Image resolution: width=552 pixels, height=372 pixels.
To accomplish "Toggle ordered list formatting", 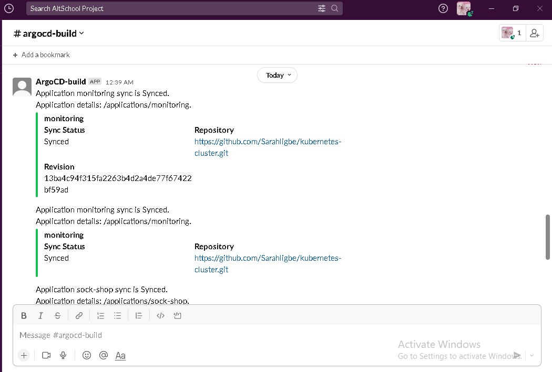I will (x=101, y=315).
